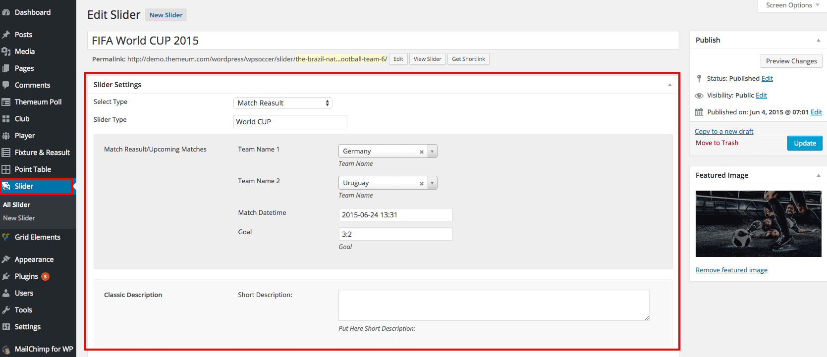The image size is (827, 357).
Task: Open the New Slider submenu item
Action: pyautogui.click(x=19, y=218)
